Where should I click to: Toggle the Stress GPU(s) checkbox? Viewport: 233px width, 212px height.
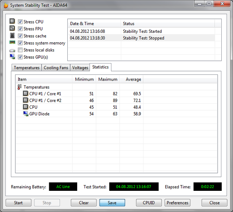(20, 57)
